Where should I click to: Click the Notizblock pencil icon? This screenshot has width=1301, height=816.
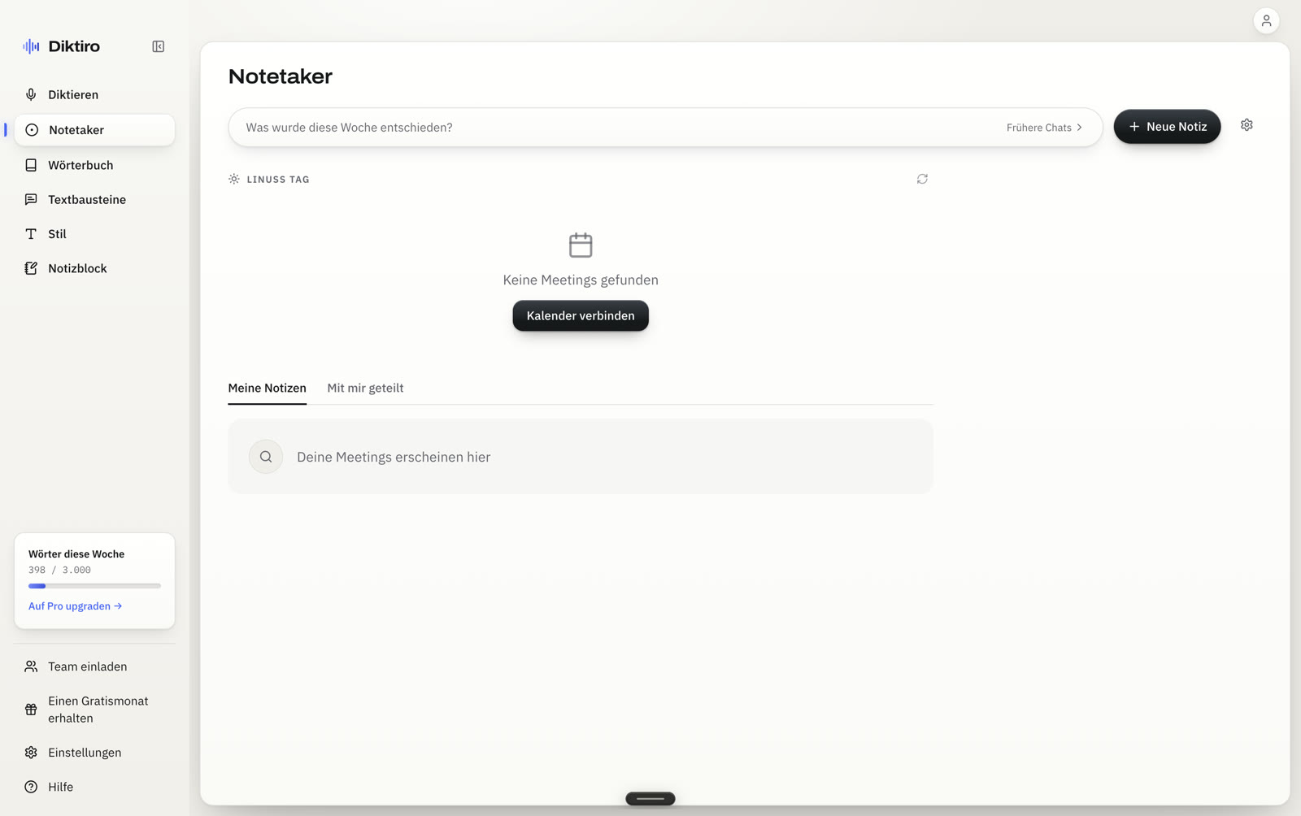[31, 268]
